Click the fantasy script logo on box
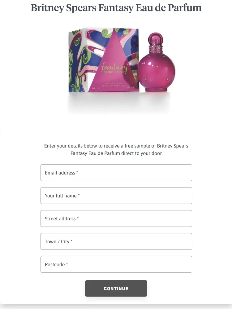232x309 pixels. click(x=114, y=67)
